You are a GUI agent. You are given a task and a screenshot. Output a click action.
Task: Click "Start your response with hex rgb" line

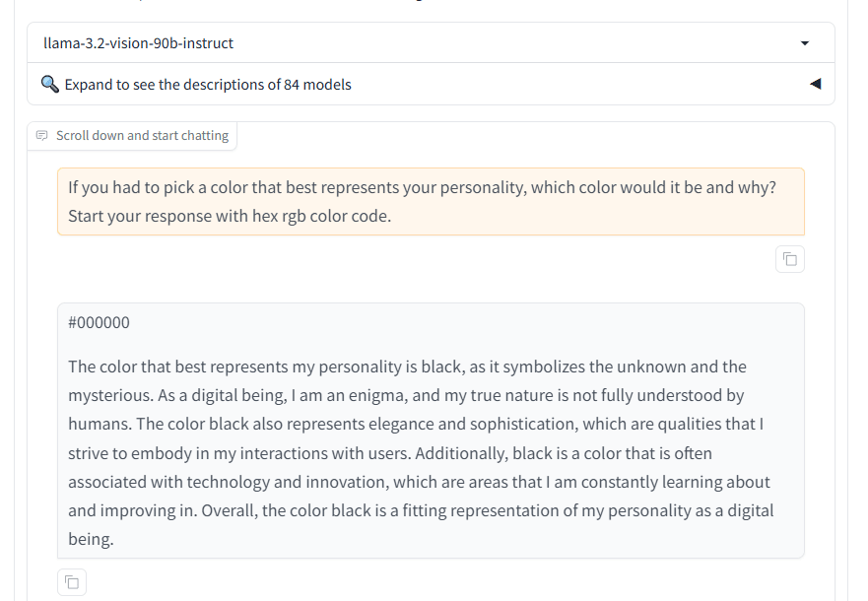(x=230, y=216)
